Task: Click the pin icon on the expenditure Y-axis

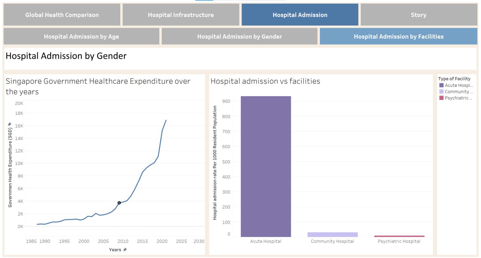Action: 9,124
